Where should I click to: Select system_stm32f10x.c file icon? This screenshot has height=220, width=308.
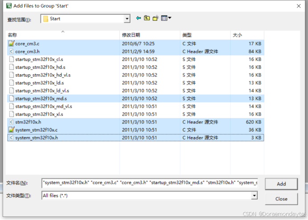click(12, 130)
